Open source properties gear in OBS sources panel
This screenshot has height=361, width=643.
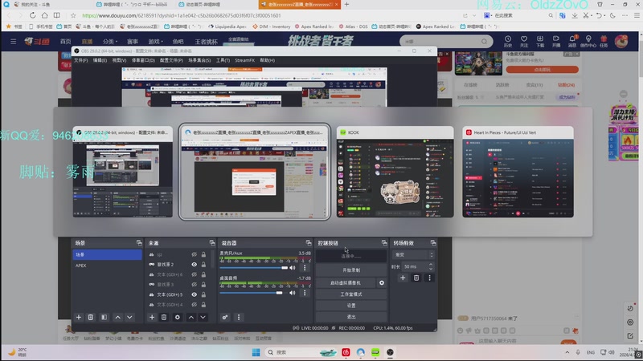click(177, 317)
